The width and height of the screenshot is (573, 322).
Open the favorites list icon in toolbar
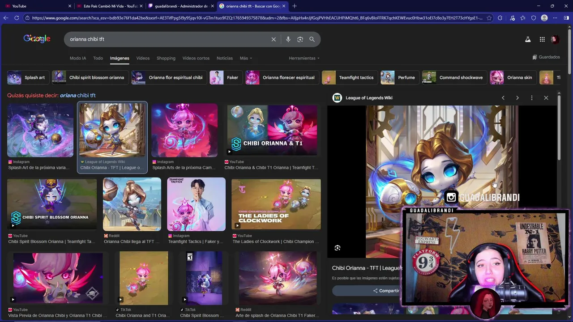(x=523, y=18)
